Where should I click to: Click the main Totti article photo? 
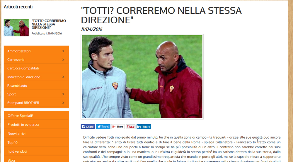tap(142, 76)
